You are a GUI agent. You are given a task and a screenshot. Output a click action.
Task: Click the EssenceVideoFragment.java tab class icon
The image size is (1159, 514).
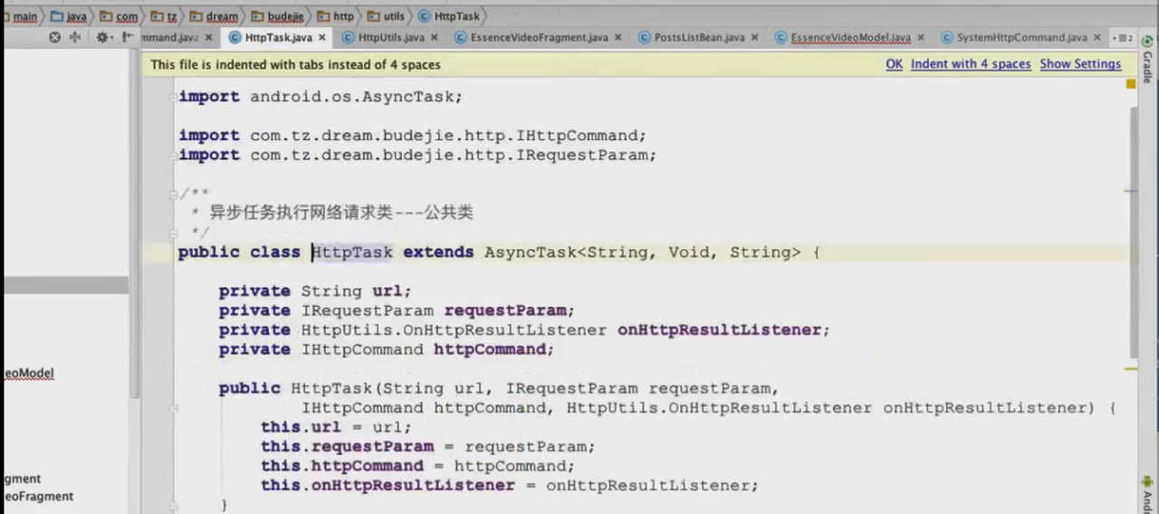pyautogui.click(x=461, y=37)
